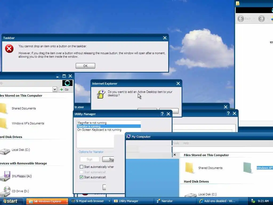Click the help question mark in Utility Manager
The image size is (273, 205).
[162, 114]
